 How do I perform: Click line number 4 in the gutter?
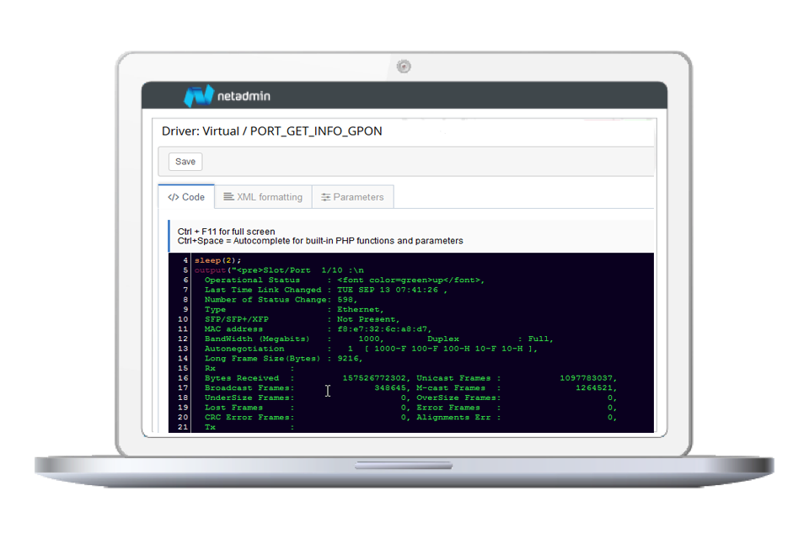[184, 260]
